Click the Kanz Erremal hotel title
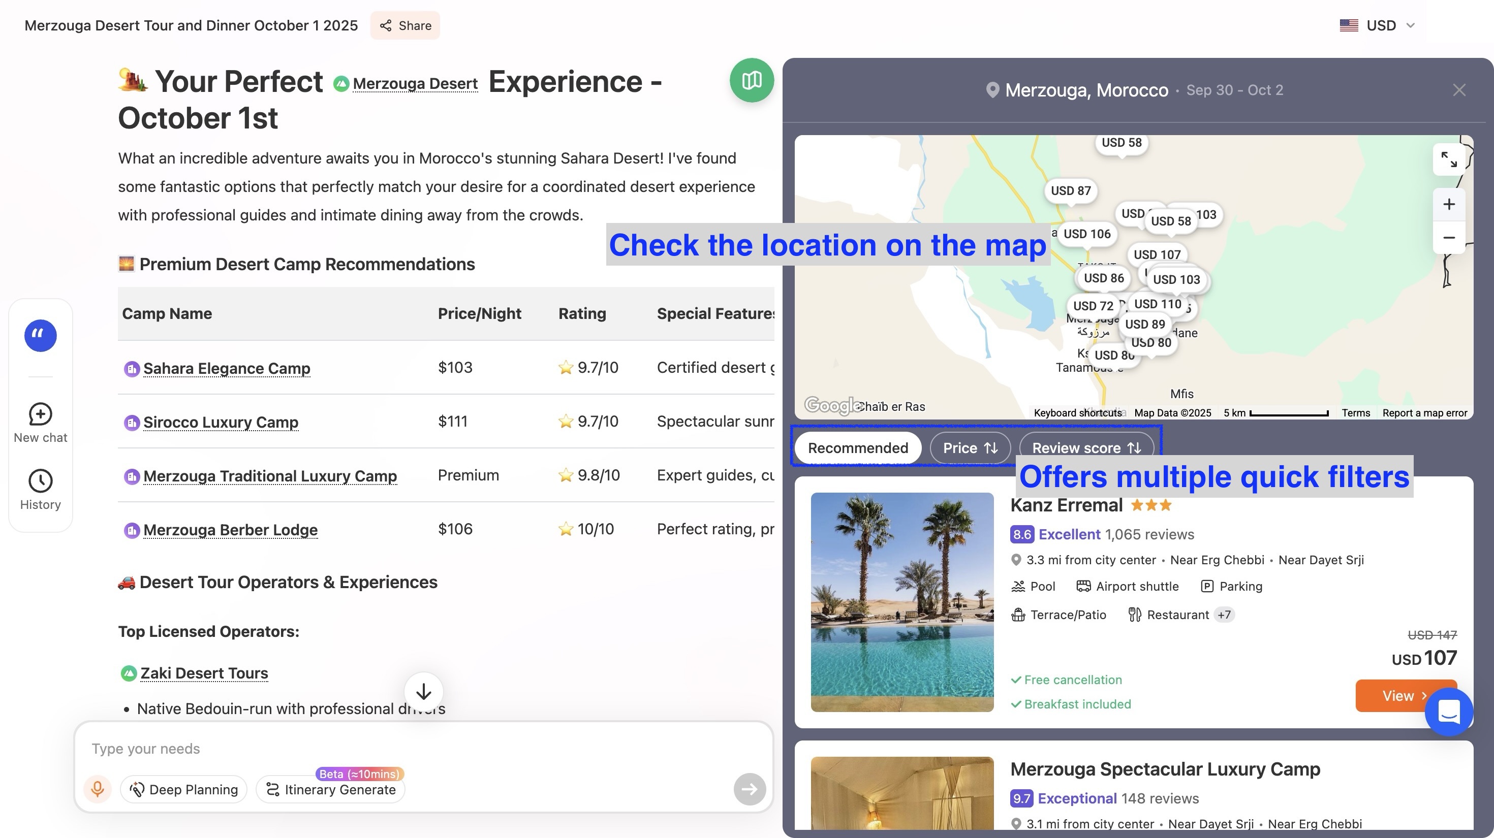The height and width of the screenshot is (838, 1494). [x=1066, y=505]
